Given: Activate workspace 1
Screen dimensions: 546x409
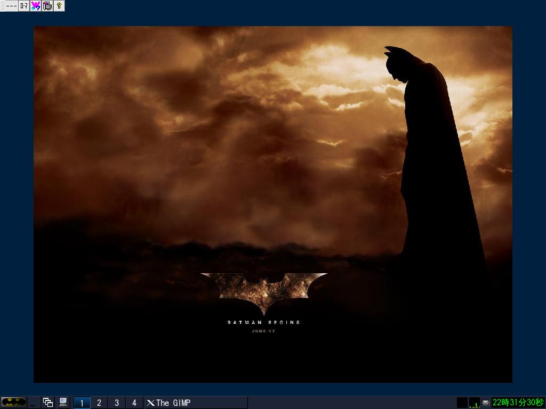Looking at the screenshot, I should (x=81, y=403).
